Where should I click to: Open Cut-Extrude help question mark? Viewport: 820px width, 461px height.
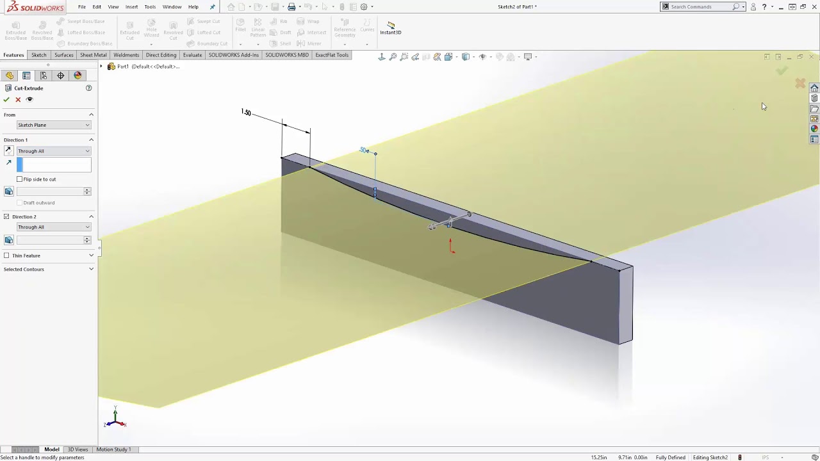click(x=89, y=88)
